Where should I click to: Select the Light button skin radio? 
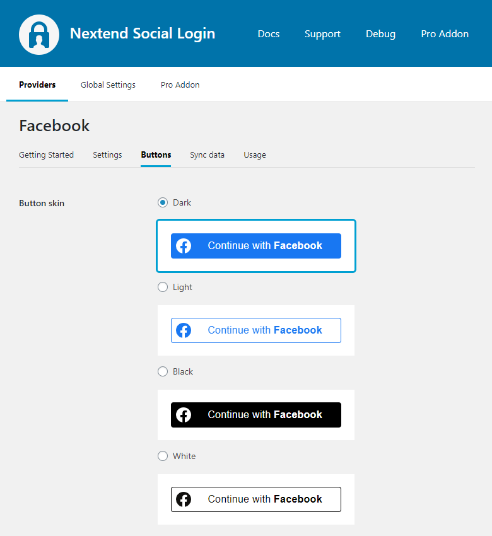[x=163, y=287]
